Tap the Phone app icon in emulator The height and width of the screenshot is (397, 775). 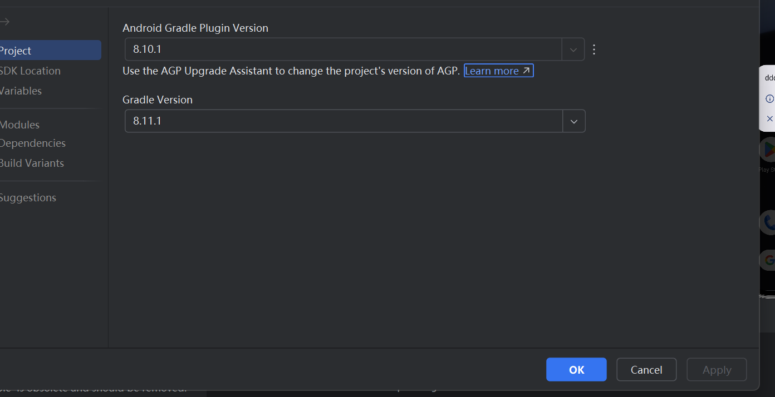tap(769, 222)
